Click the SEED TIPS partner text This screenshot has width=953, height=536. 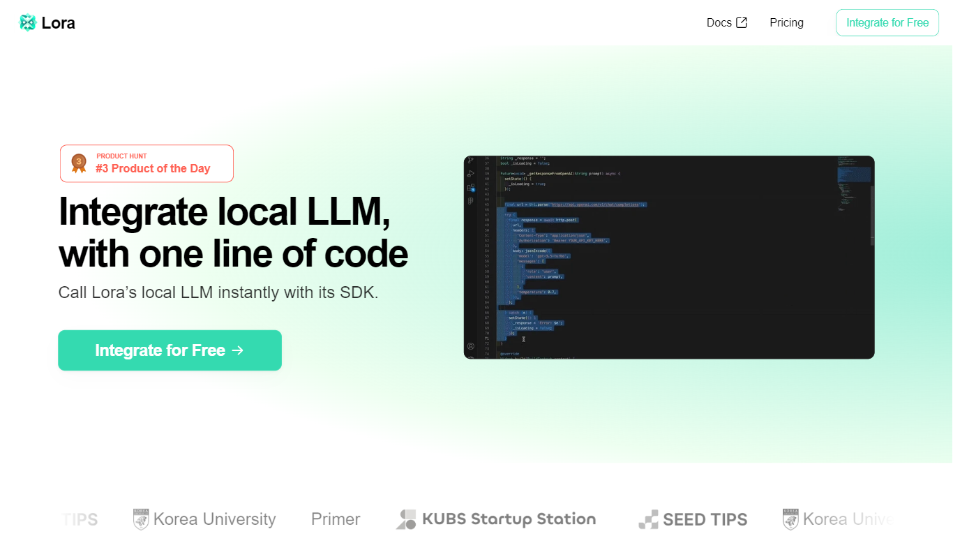pyautogui.click(x=705, y=519)
